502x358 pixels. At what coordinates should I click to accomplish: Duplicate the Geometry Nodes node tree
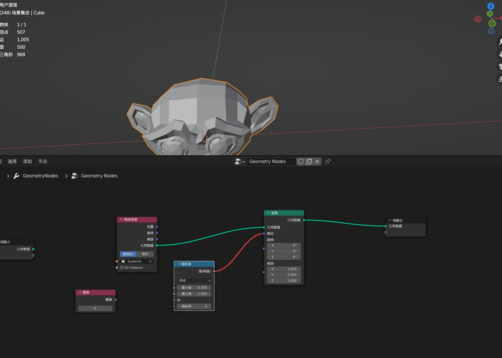pos(309,162)
